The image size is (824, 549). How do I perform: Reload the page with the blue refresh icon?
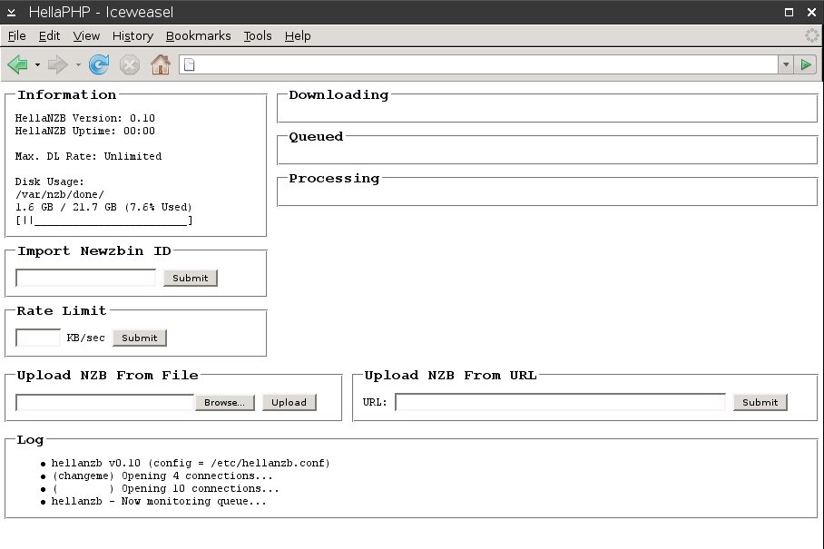click(x=99, y=64)
